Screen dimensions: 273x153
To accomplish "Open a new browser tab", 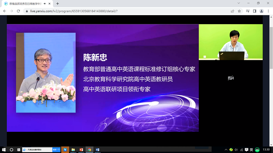I will [x=58, y=4].
